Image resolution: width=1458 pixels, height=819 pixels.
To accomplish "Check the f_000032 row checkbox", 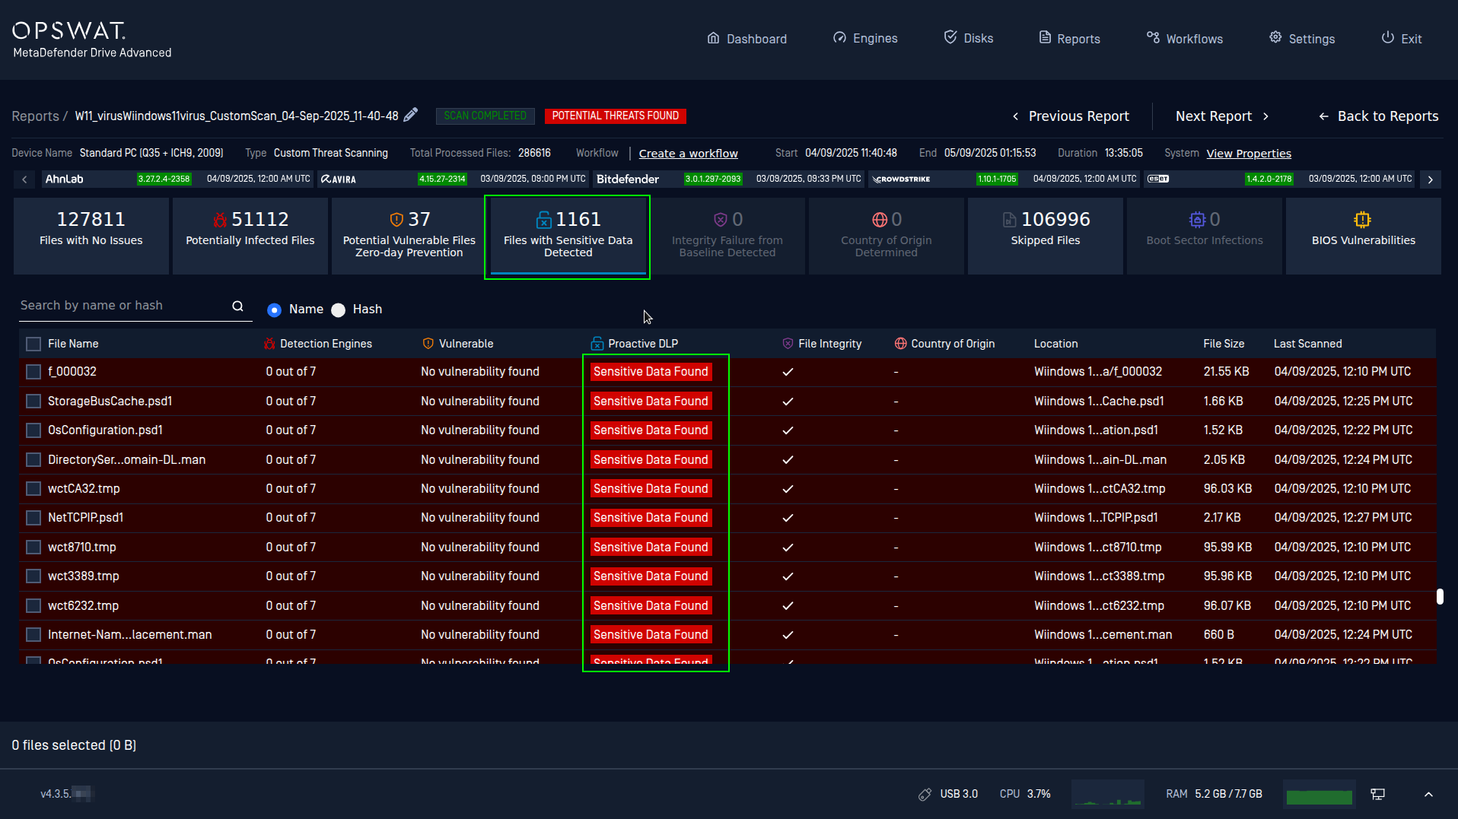I will [33, 372].
